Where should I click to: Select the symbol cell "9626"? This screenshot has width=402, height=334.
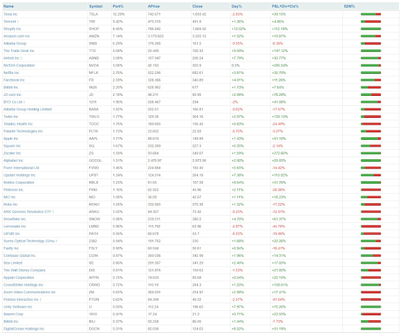coord(93,88)
